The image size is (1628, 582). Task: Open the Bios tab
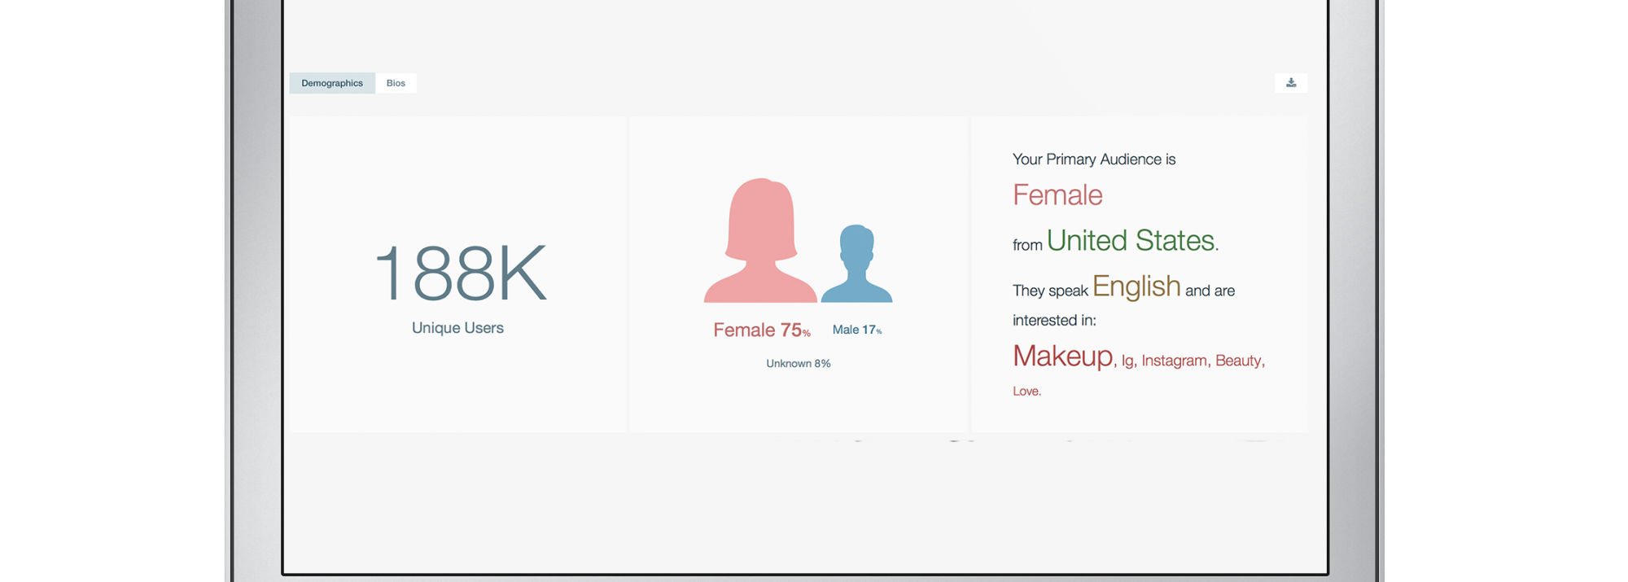click(396, 83)
